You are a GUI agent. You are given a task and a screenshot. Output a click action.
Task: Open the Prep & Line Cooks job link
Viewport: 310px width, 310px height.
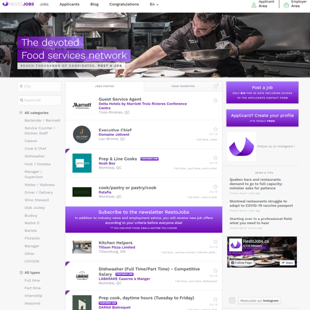(x=118, y=159)
